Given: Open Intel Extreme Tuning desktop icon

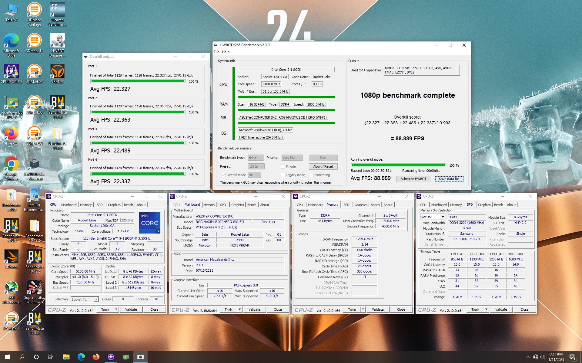Looking at the screenshot, I should (35, 199).
